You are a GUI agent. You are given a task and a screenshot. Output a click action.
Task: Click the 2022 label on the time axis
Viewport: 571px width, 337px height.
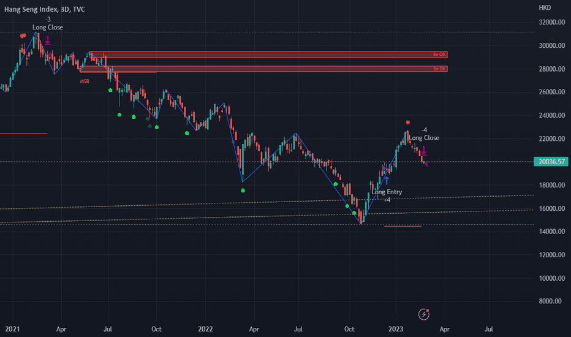(205, 329)
